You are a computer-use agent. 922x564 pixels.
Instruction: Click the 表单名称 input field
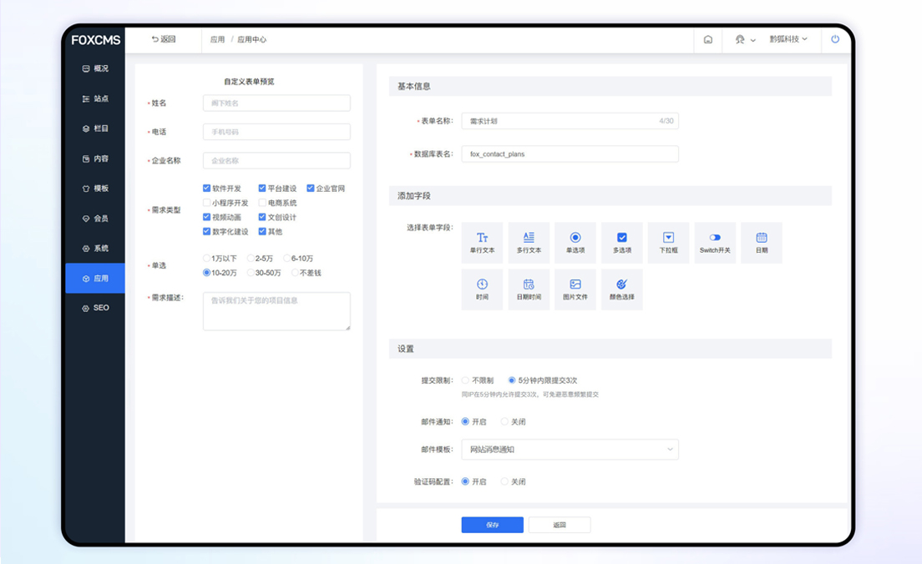click(561, 121)
